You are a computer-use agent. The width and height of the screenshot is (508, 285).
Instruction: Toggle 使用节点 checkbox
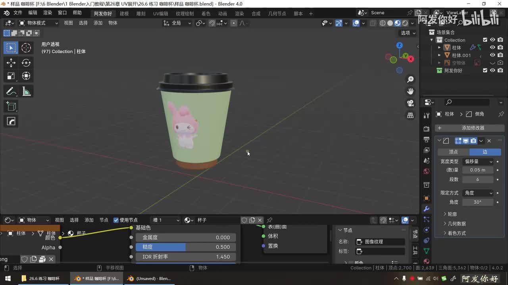click(x=116, y=220)
